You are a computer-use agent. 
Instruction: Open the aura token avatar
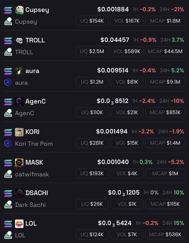(19, 71)
